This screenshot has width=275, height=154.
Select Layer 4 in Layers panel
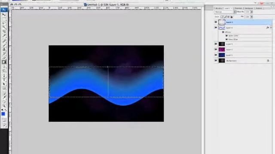[x=243, y=27]
